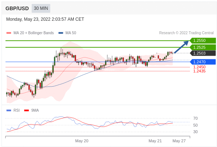Select the GBP/USD pair title
The image size is (217, 147).
click(x=17, y=8)
